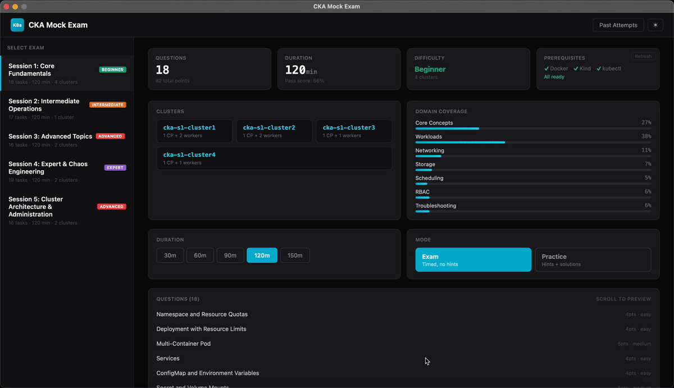Screen dimensions: 674x388
Task: Click the cka-s1-cluster1 card
Action: (195, 131)
